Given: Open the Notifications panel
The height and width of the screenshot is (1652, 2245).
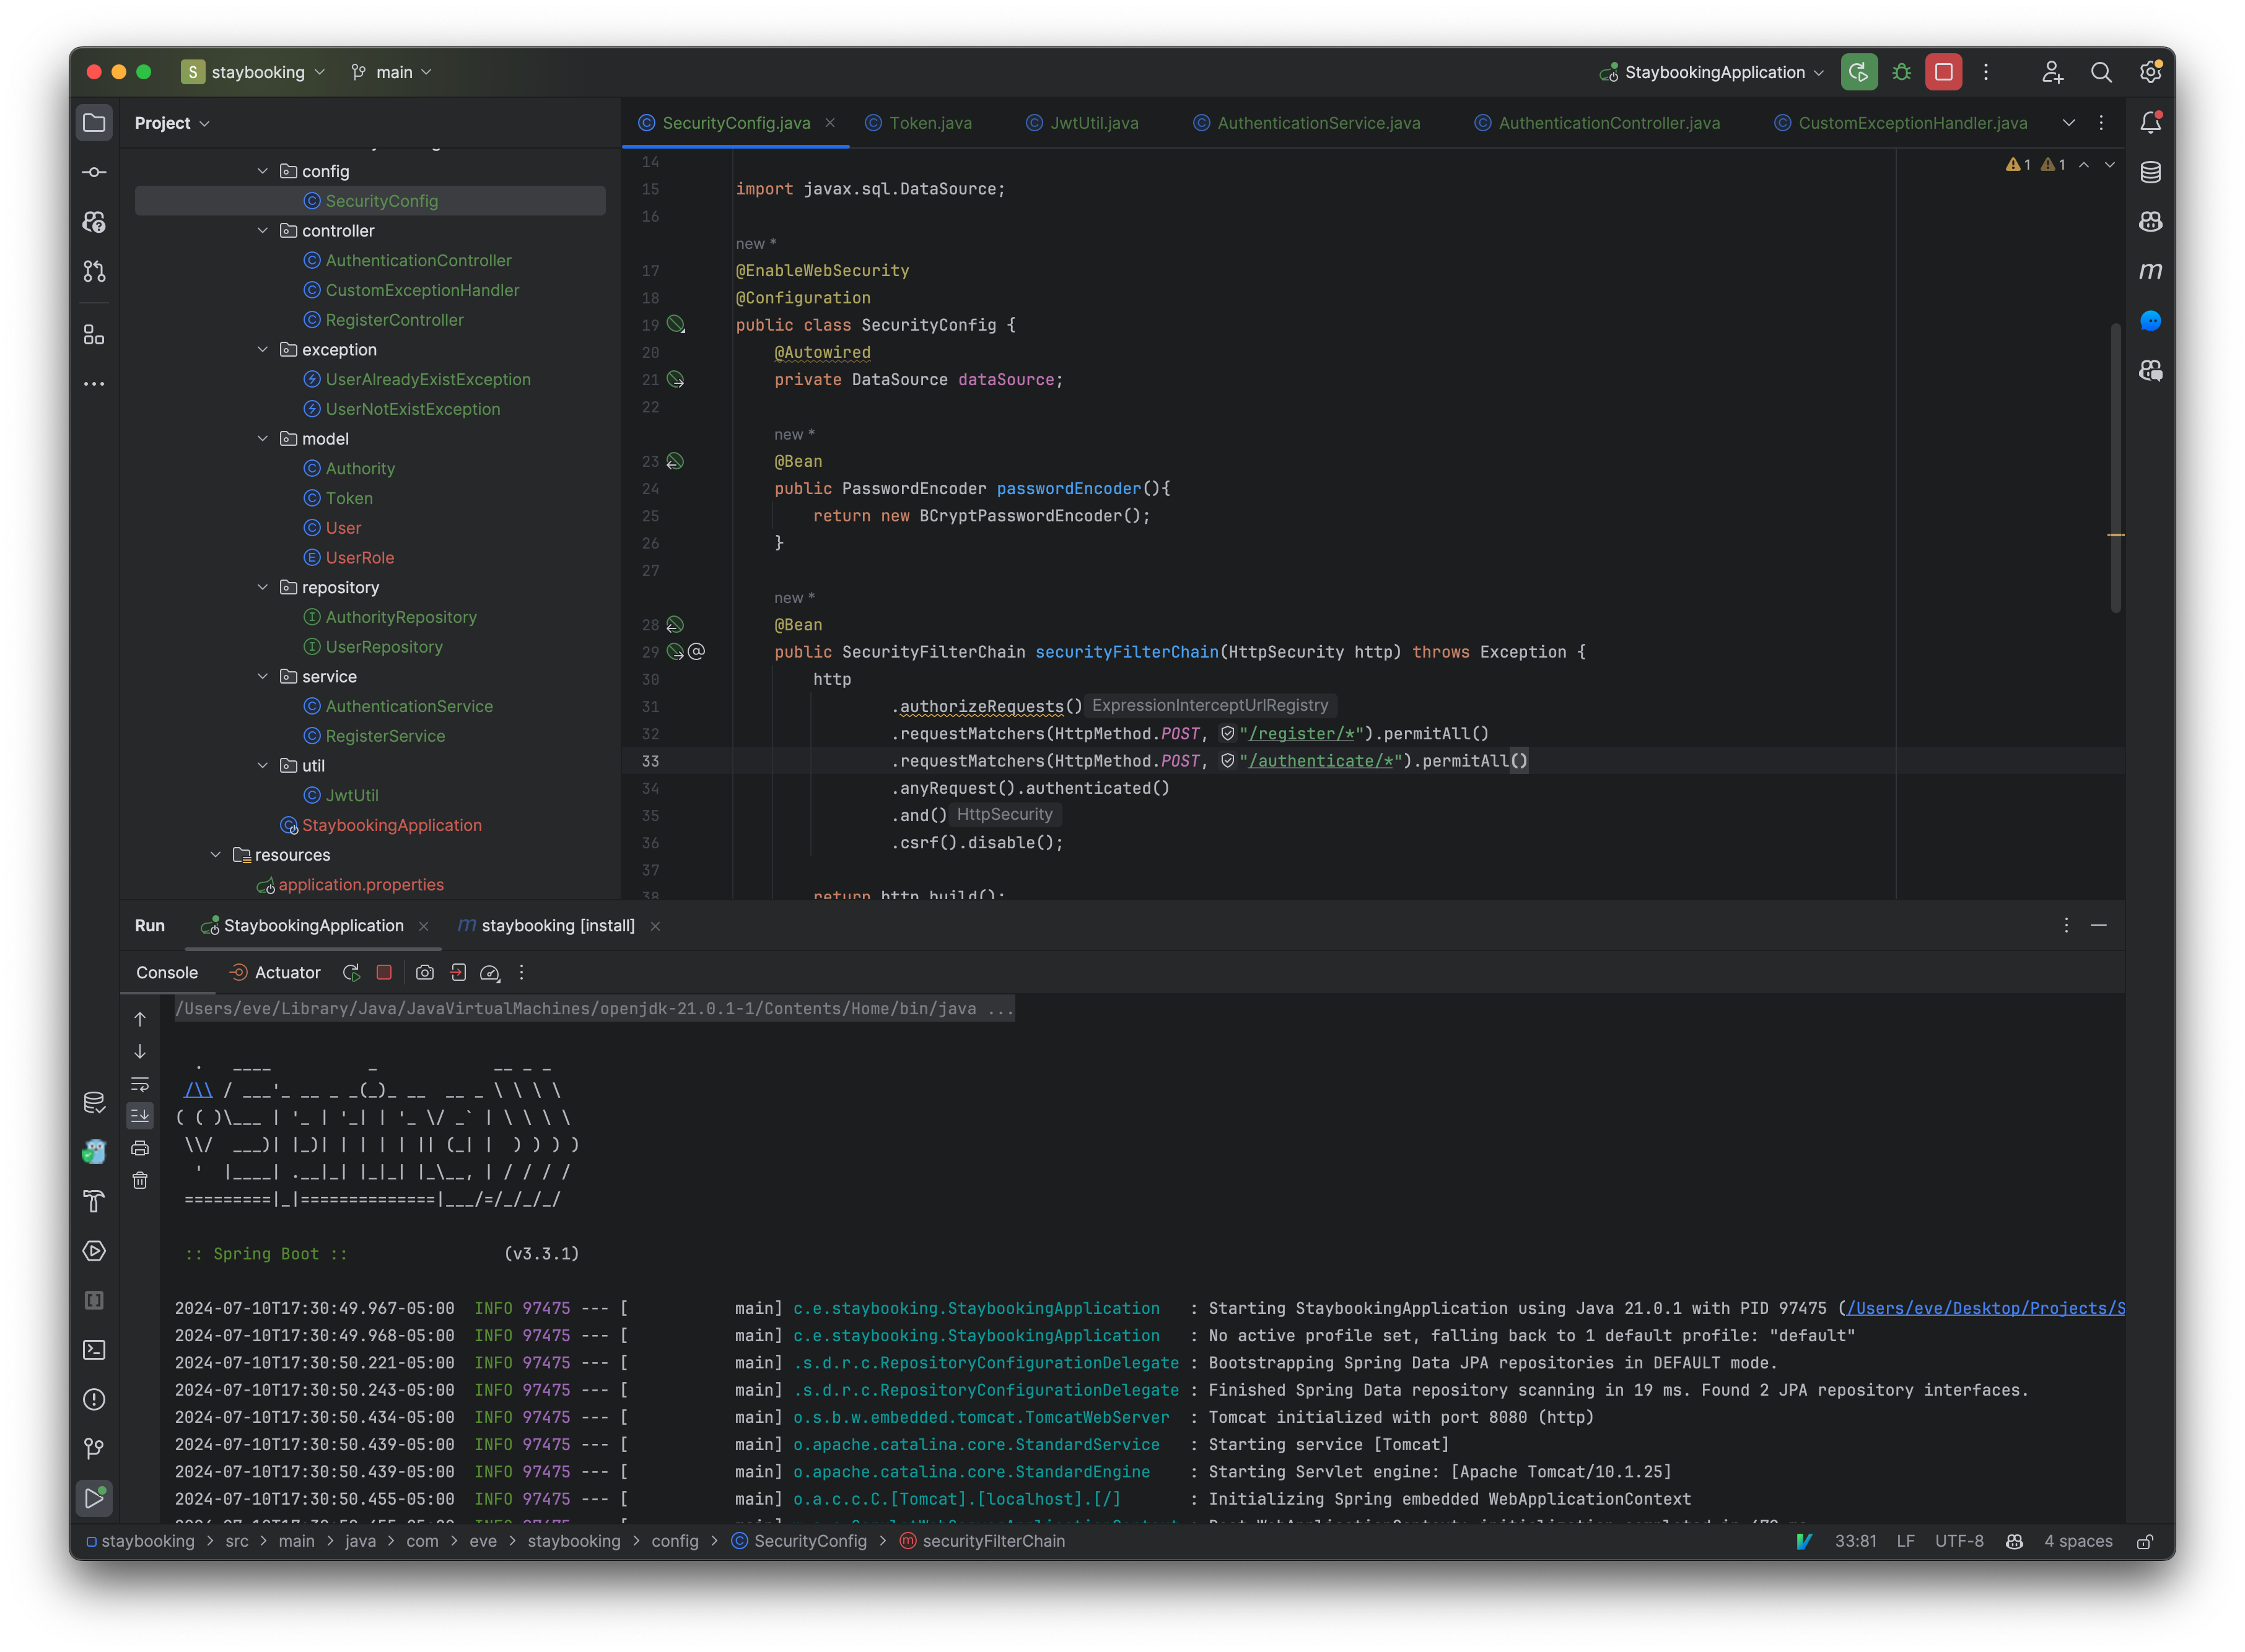Looking at the screenshot, I should [2151, 122].
